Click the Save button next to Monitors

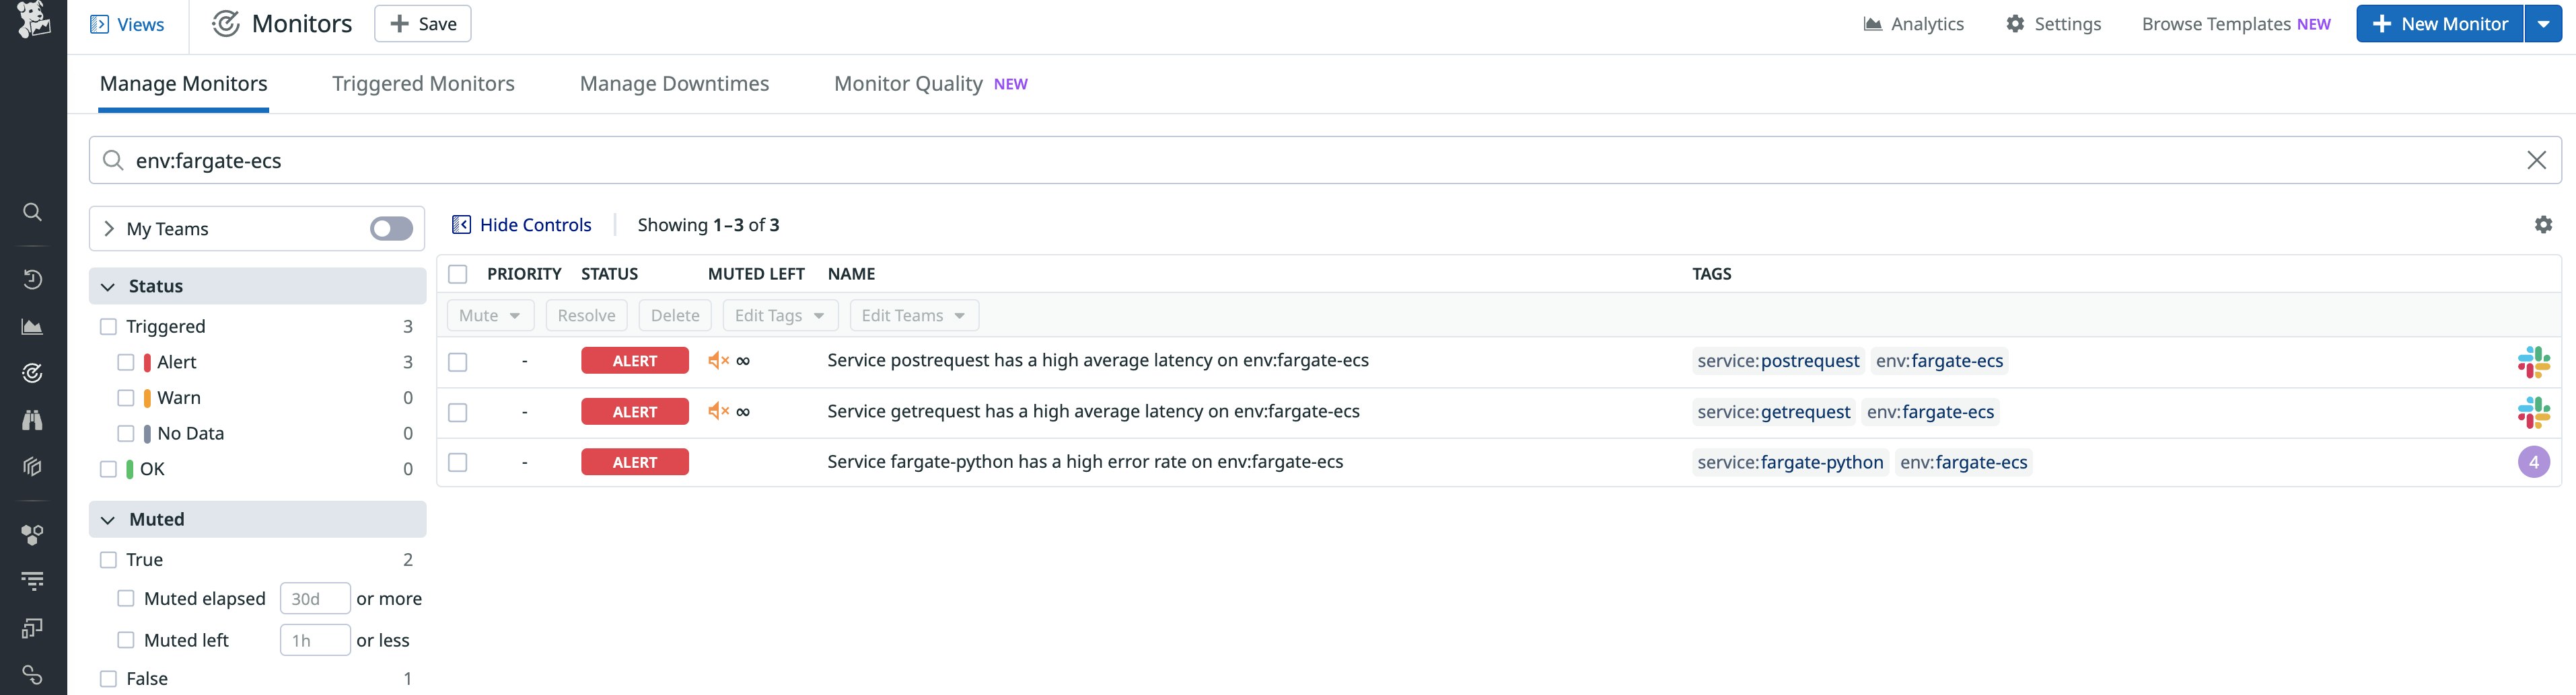pos(422,23)
